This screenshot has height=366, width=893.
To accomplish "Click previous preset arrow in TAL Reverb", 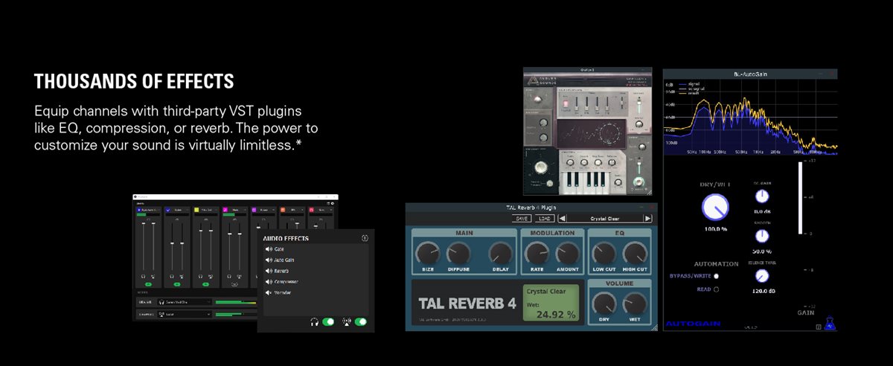I will pos(563,218).
